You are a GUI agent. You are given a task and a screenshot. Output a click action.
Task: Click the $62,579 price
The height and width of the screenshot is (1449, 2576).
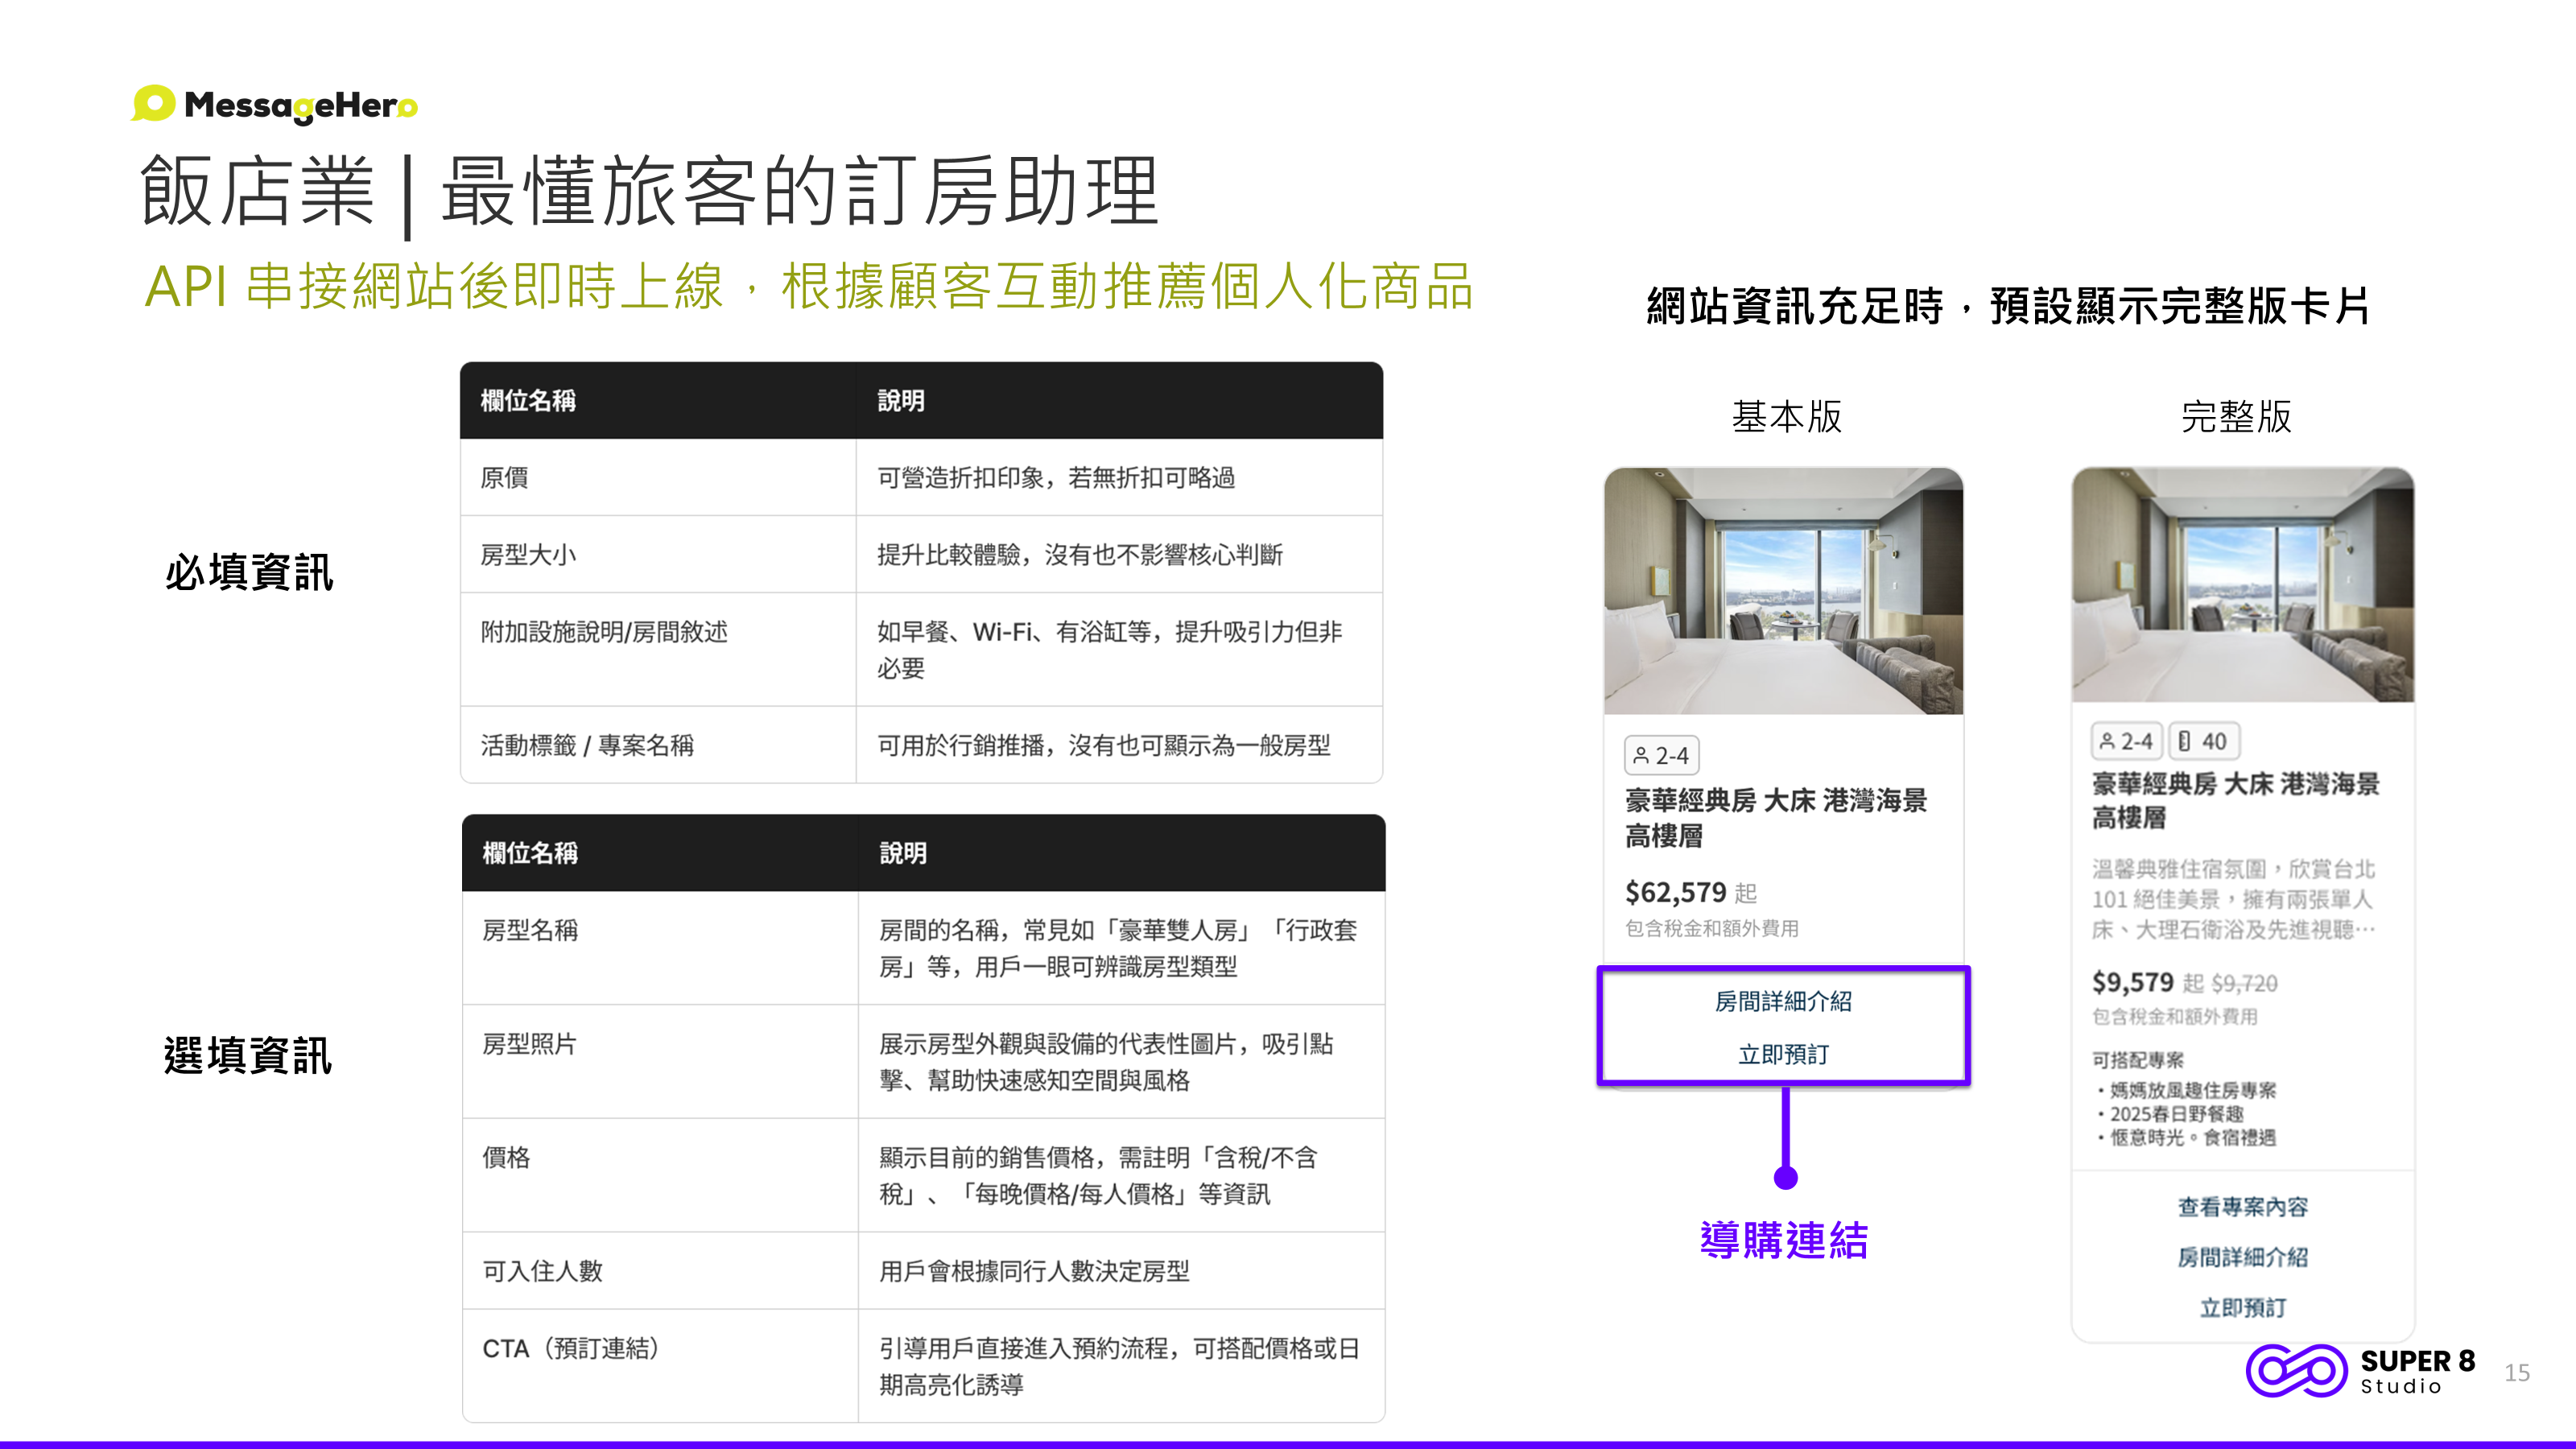click(x=1676, y=891)
